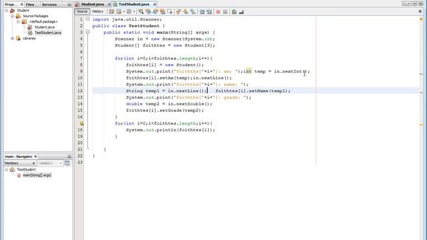Collapse import fold on line 1
The image size is (427, 240).
pyautogui.click(x=87, y=19)
